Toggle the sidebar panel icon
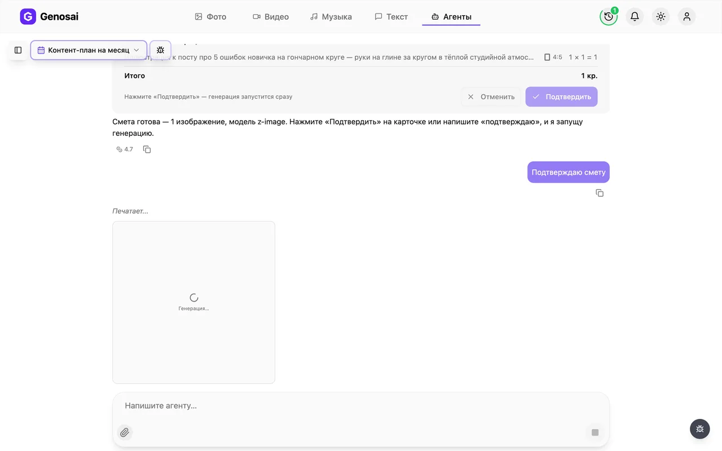 [18, 50]
